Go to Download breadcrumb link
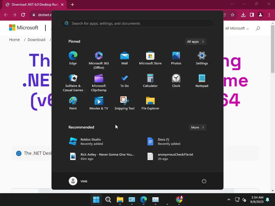The height and width of the screenshot is (206, 275). [x=37, y=40]
